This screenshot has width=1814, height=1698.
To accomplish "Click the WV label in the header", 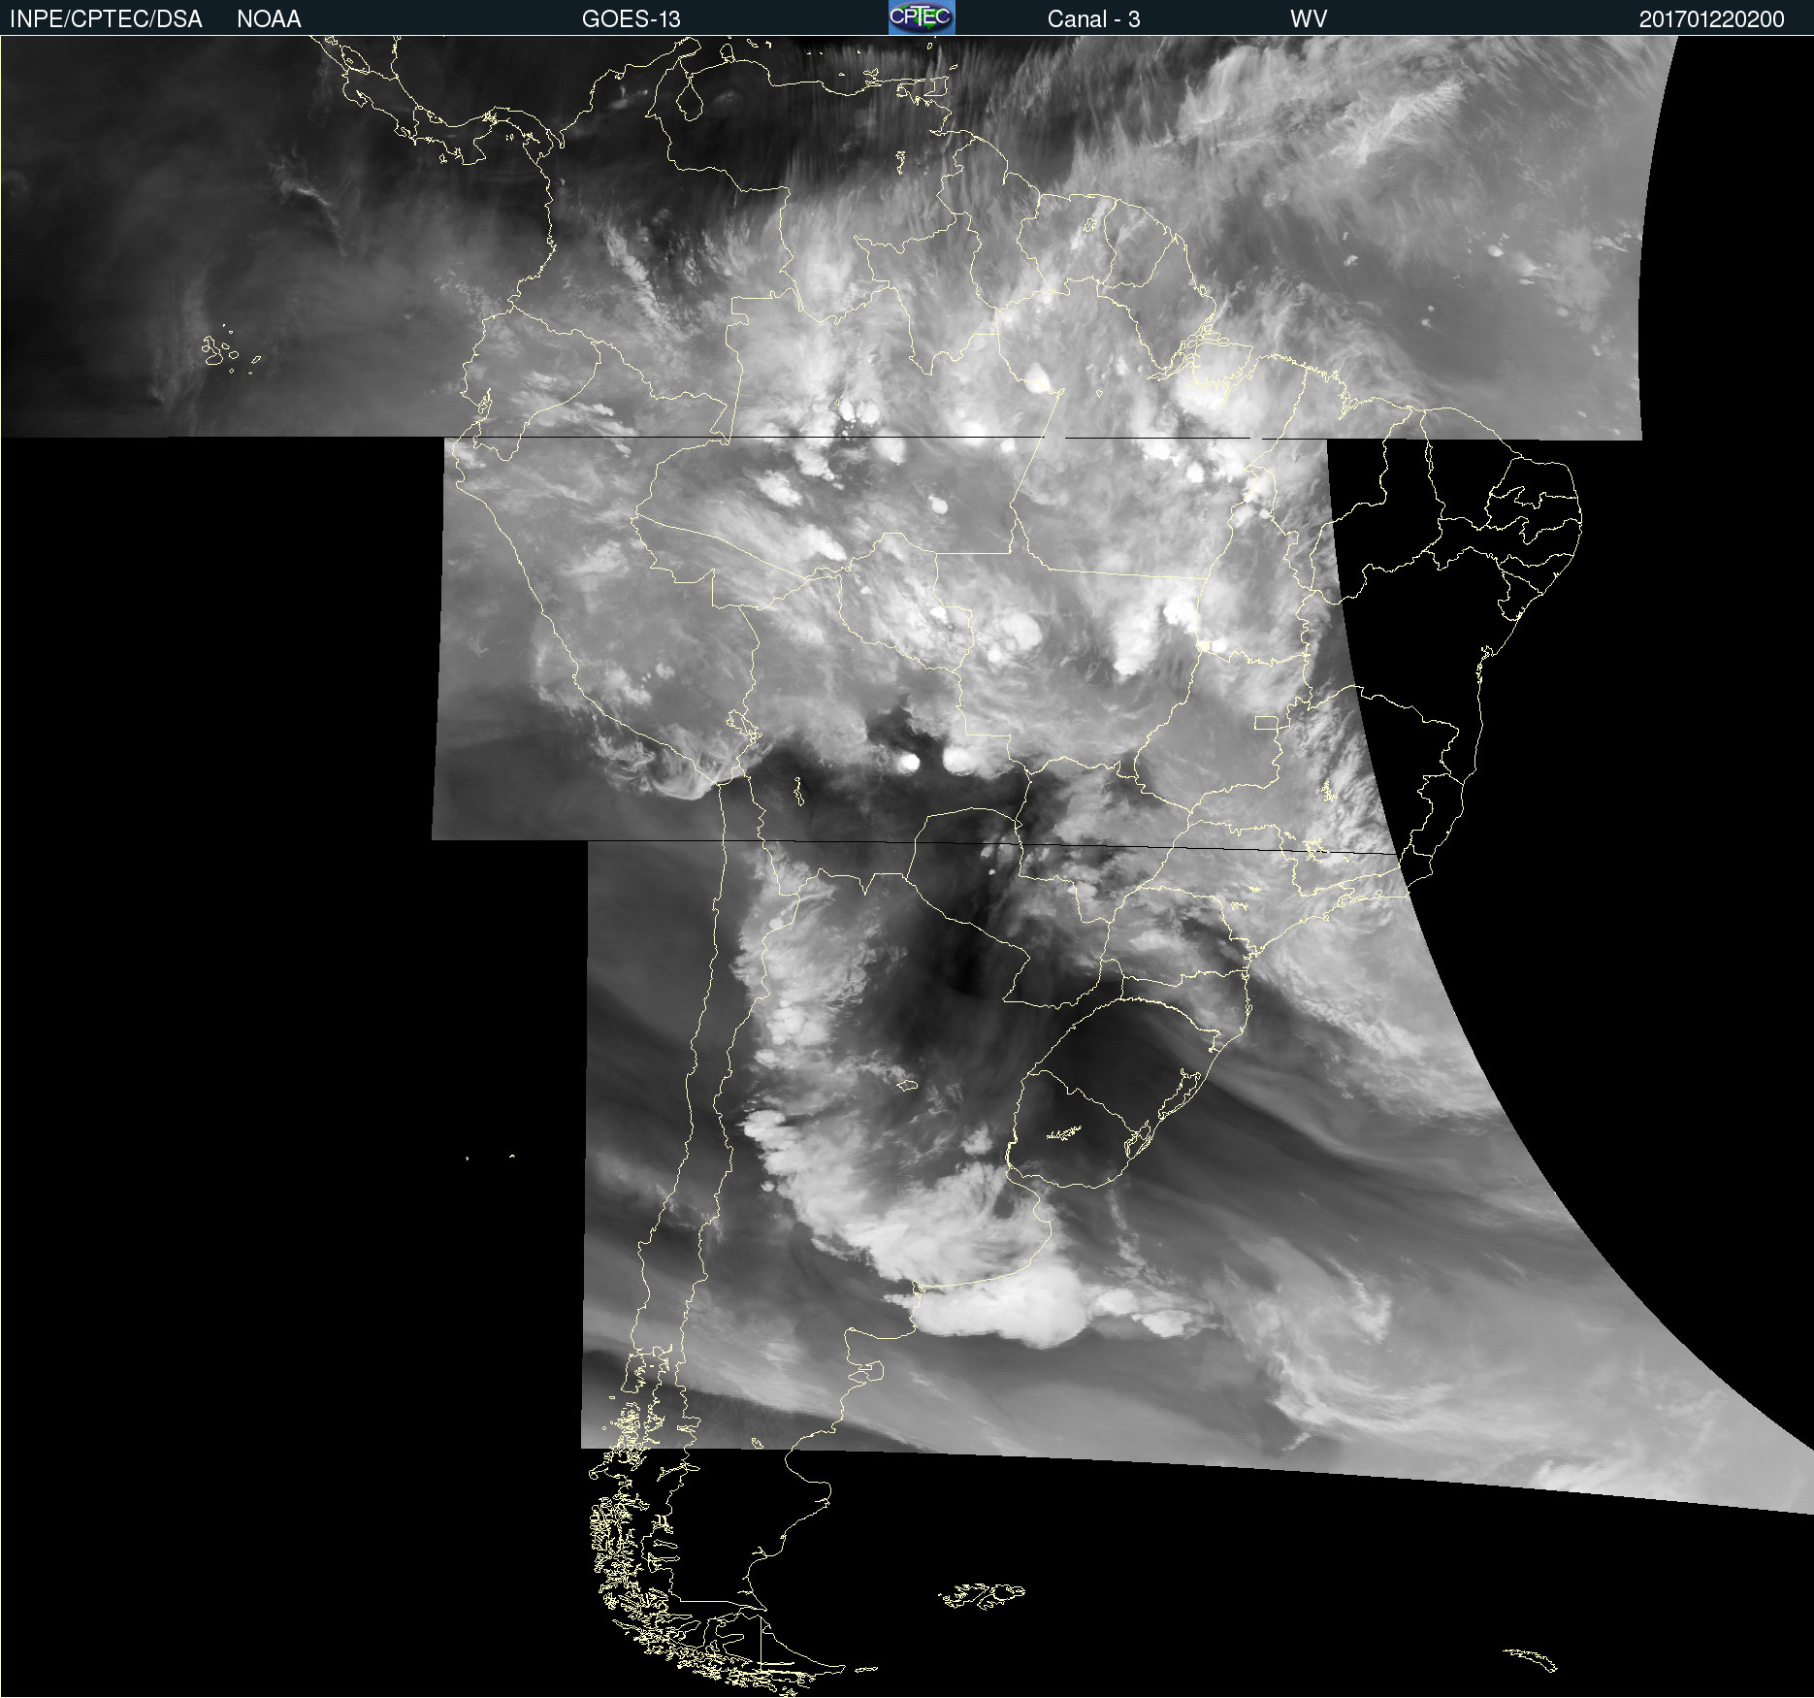I will coord(1309,19).
